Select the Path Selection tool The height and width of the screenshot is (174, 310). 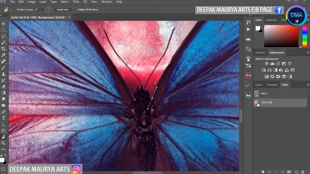(3, 124)
